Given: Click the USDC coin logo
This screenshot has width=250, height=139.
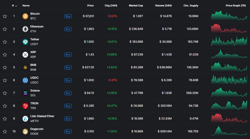Looking at the screenshot, I should click(25, 80).
